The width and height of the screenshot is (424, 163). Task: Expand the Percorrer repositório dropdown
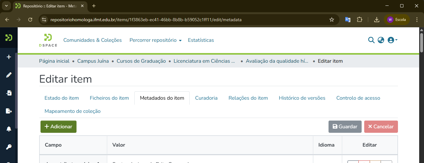click(x=156, y=40)
